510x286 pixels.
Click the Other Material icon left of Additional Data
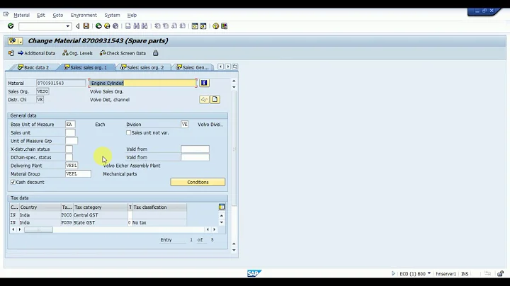[x=11, y=53]
